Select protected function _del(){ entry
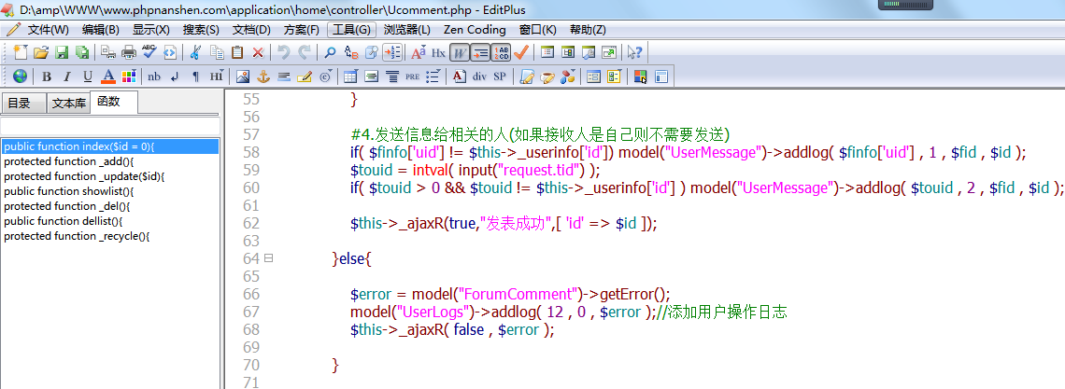 110,206
